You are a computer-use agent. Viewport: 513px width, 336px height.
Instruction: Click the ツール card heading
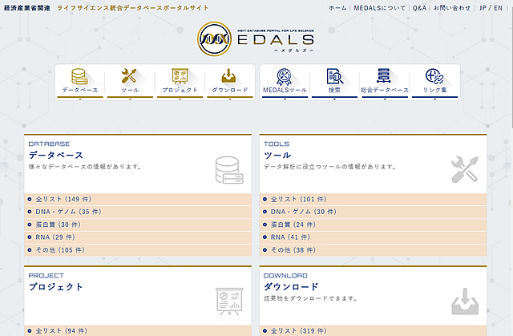[277, 155]
